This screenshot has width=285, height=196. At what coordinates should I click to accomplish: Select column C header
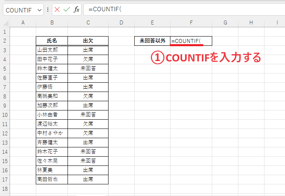coord(88,23)
